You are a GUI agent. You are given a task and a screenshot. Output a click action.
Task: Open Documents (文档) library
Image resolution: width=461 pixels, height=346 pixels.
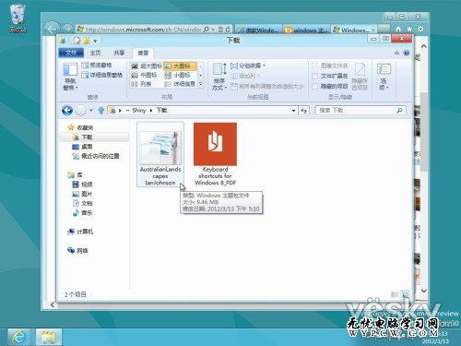click(x=82, y=203)
